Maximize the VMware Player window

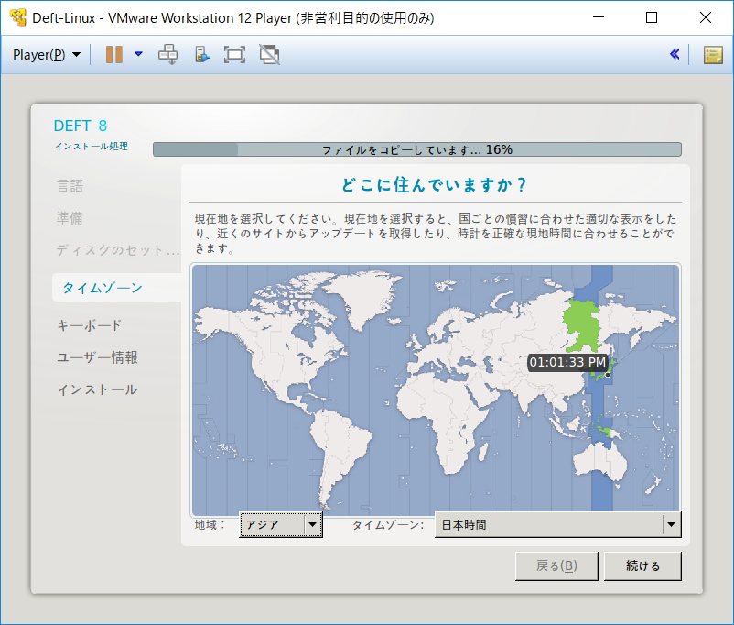(652, 17)
